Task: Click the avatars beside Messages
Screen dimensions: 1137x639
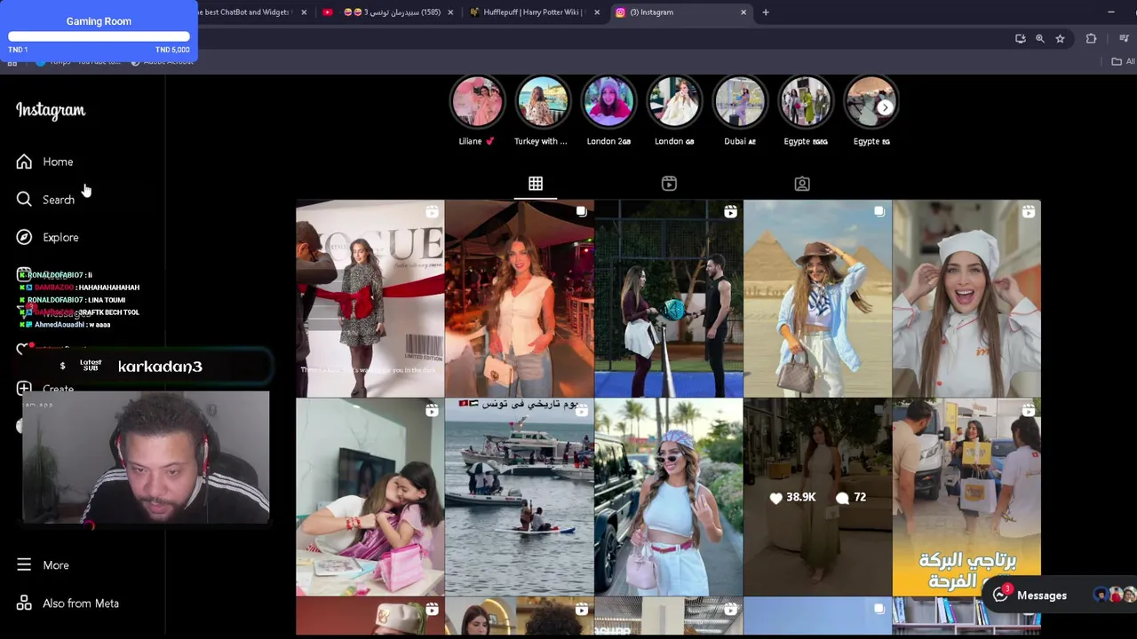Action: pos(1117,596)
